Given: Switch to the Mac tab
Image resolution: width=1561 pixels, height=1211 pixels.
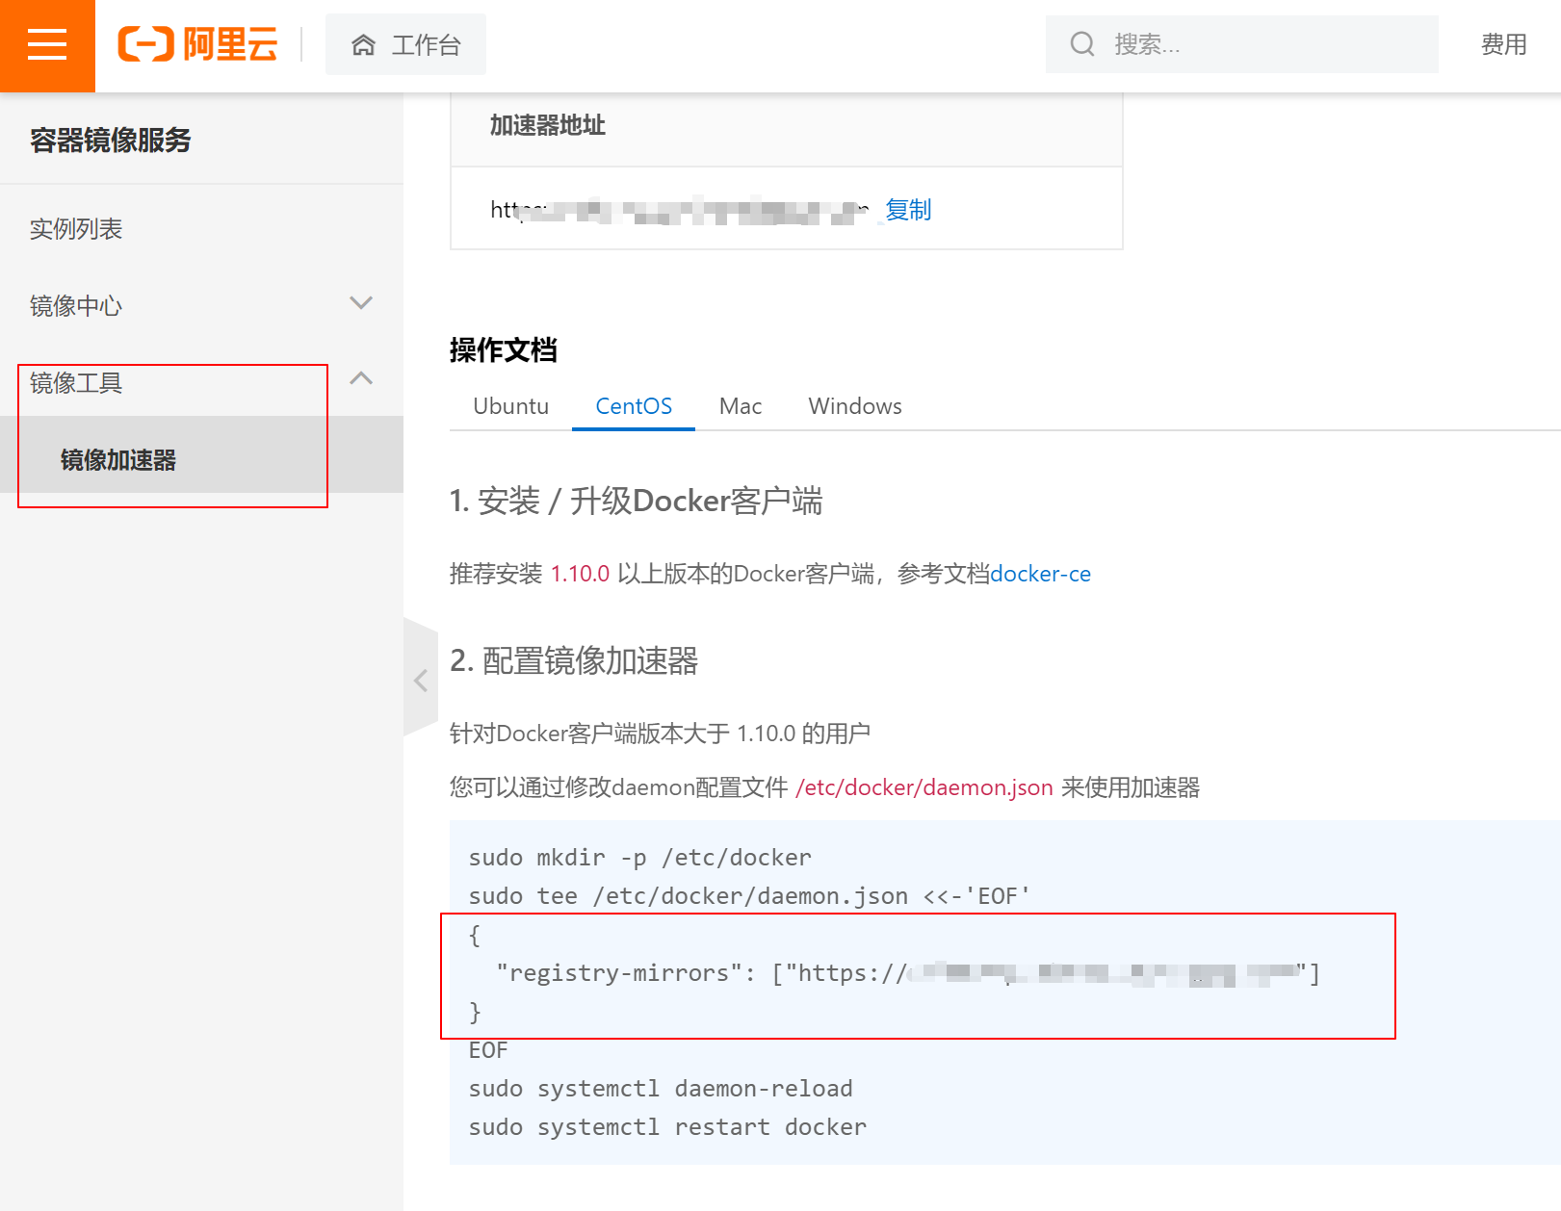Looking at the screenshot, I should click(740, 406).
